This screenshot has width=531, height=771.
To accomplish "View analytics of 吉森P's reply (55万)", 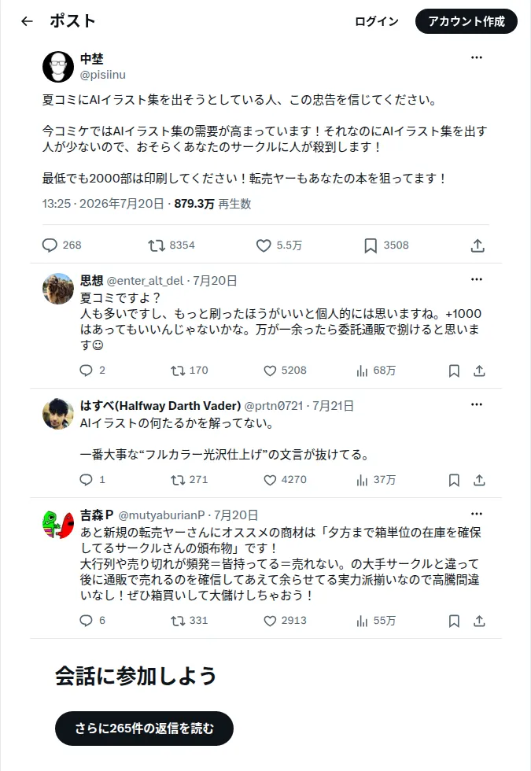I will pos(363,621).
